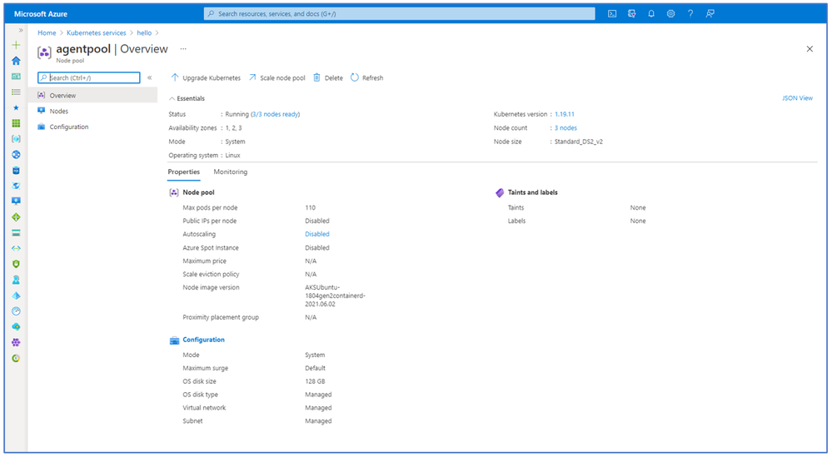Viewport: 832px width, 457px height.
Task: Click Kubernetes version 1.19.11 link
Action: click(565, 114)
